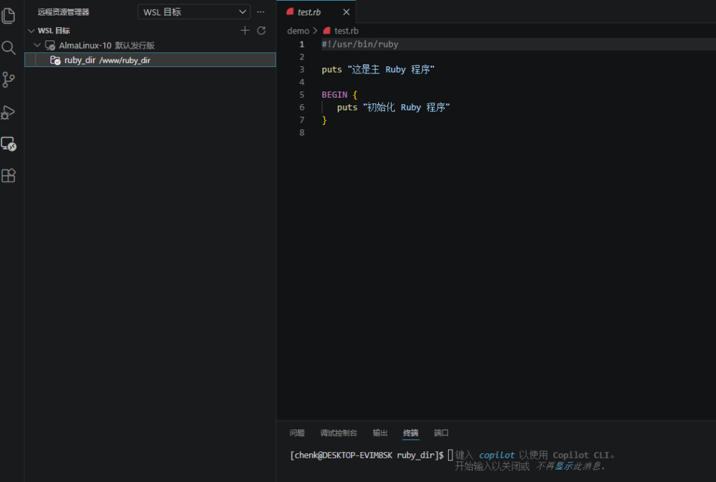Open more actions ellipsis in Remote Explorer
The image size is (716, 482).
261,12
